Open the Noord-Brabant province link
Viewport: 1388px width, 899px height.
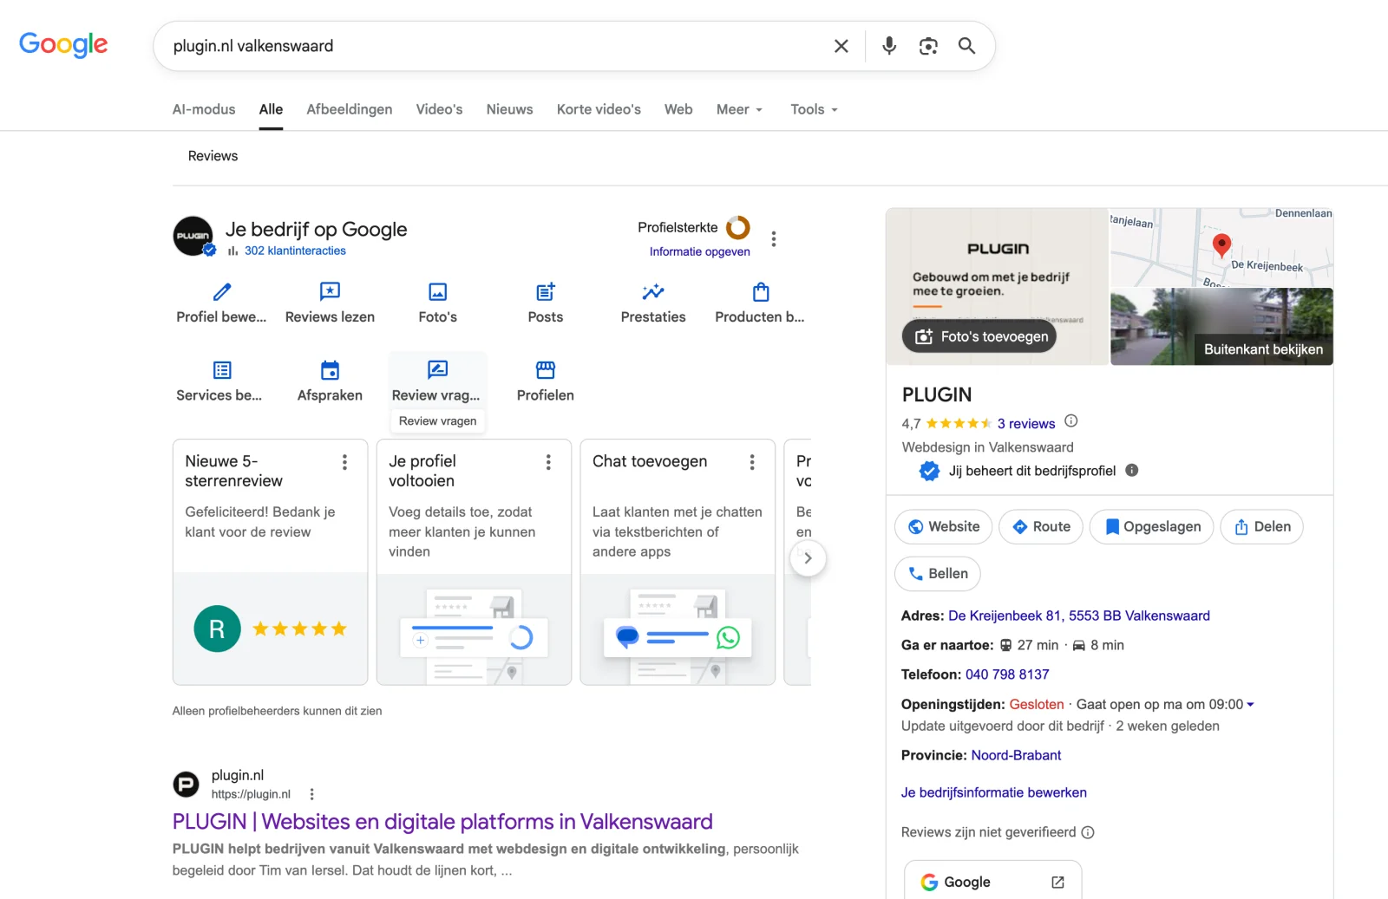pos(1016,755)
